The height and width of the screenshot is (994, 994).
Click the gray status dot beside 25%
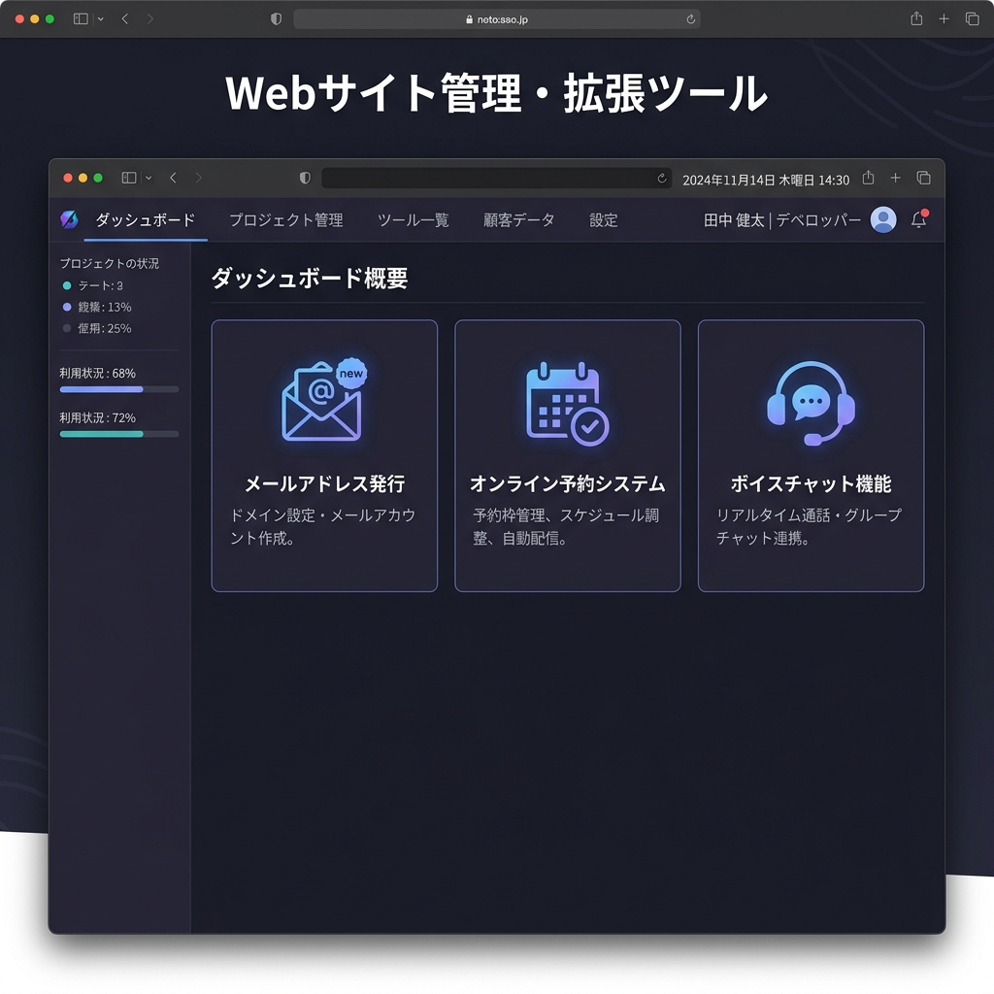(67, 328)
